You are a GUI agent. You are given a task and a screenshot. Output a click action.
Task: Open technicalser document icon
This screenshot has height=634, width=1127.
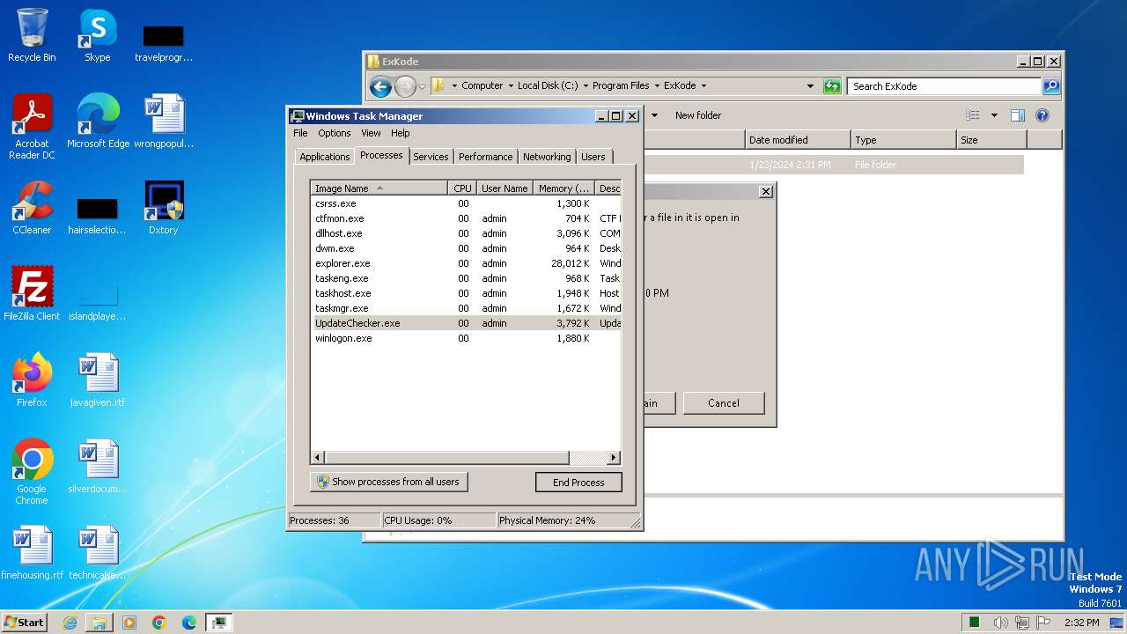[98, 553]
